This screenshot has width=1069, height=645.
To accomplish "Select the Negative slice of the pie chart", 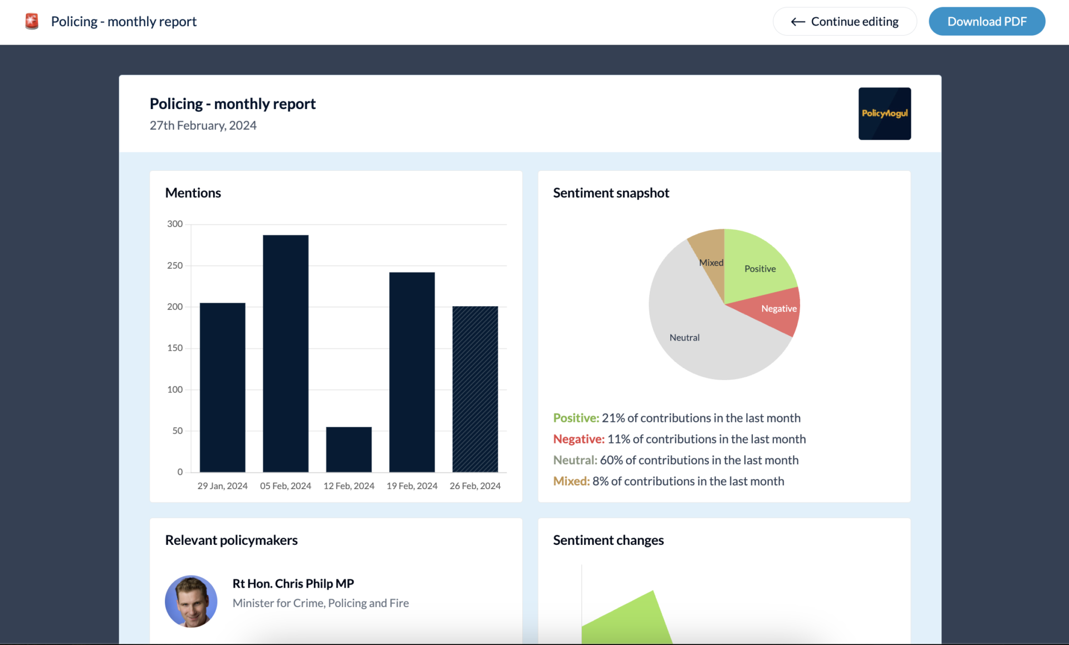I will (x=778, y=309).
